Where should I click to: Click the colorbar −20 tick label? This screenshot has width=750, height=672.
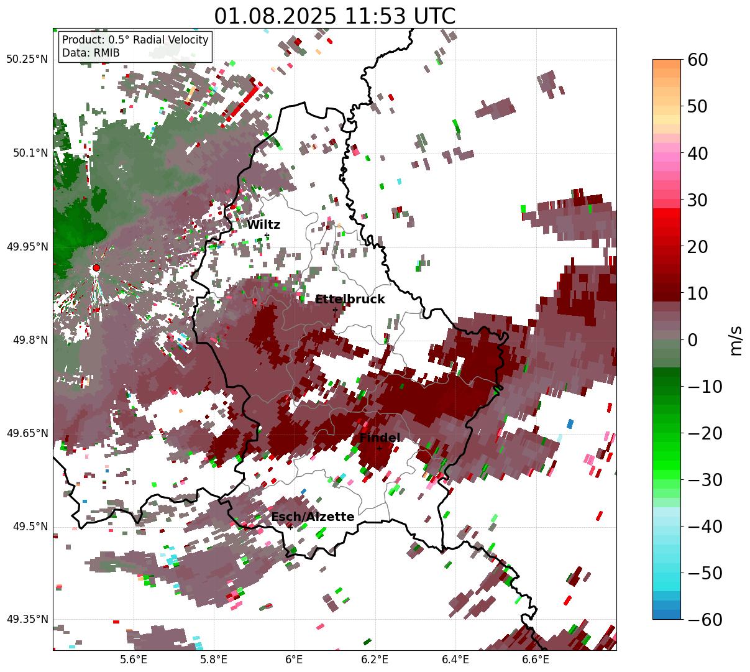(704, 433)
